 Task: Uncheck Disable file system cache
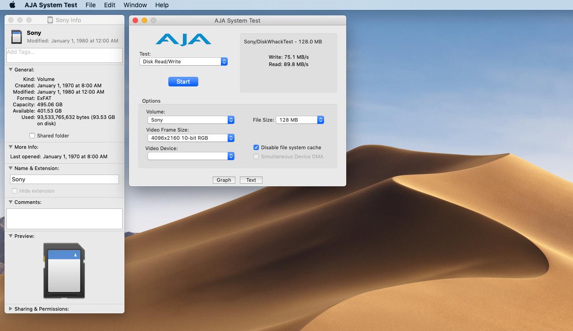point(256,147)
